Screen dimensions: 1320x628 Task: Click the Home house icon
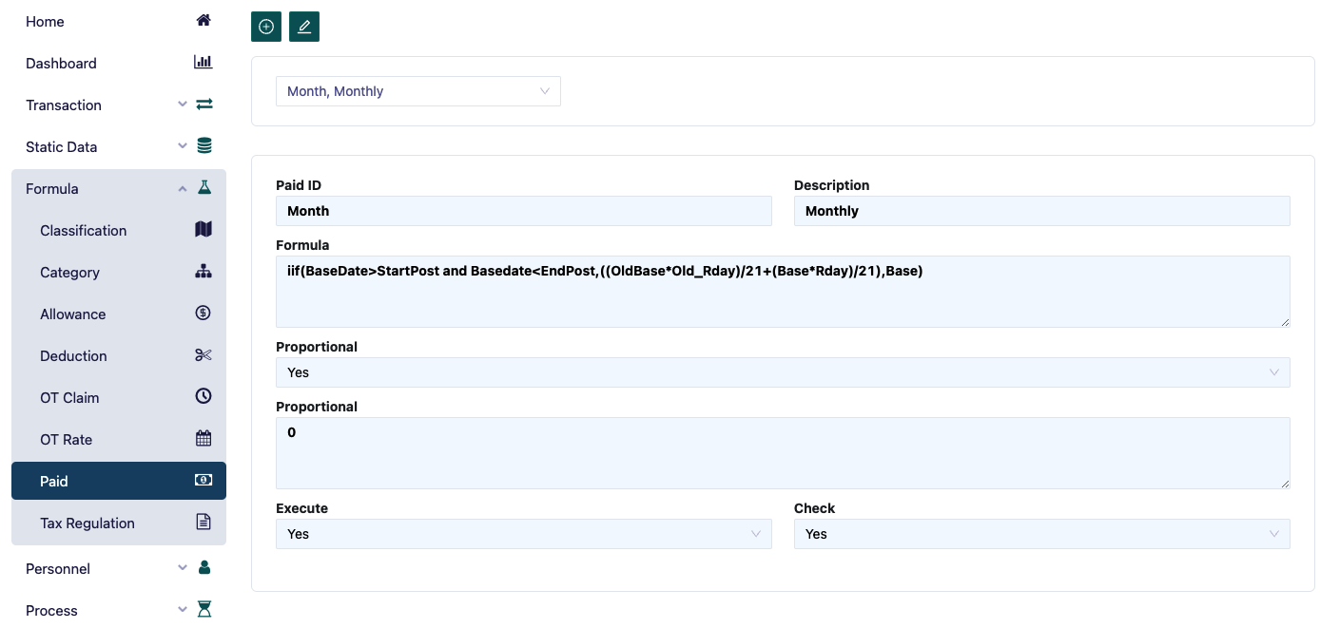point(204,21)
